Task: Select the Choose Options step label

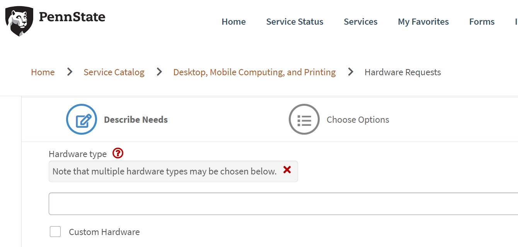Action: 358,120
